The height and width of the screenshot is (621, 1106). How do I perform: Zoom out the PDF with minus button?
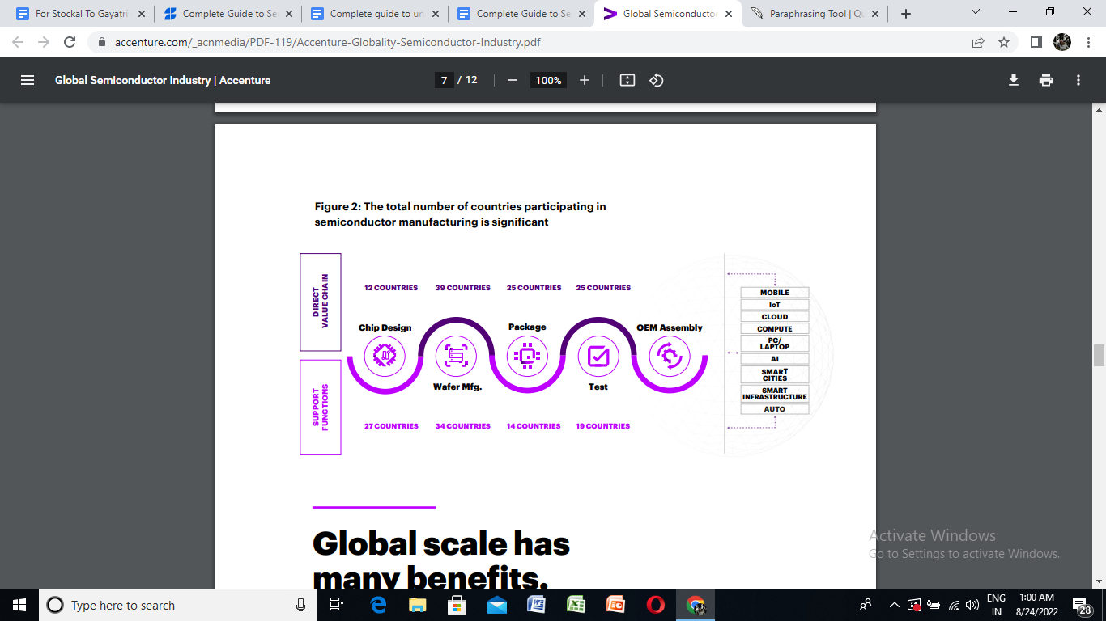click(x=512, y=80)
